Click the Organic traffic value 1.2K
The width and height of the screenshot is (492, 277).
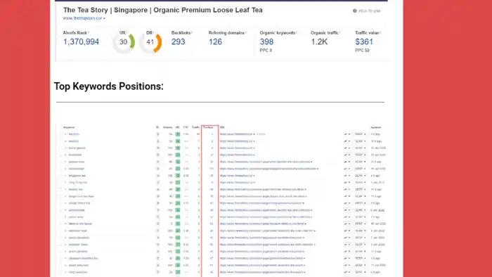(x=319, y=41)
